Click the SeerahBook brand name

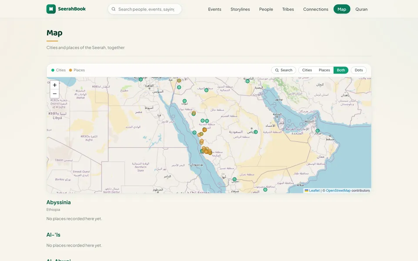(x=72, y=9)
